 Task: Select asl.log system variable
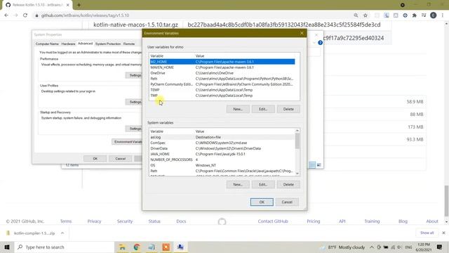222,137
